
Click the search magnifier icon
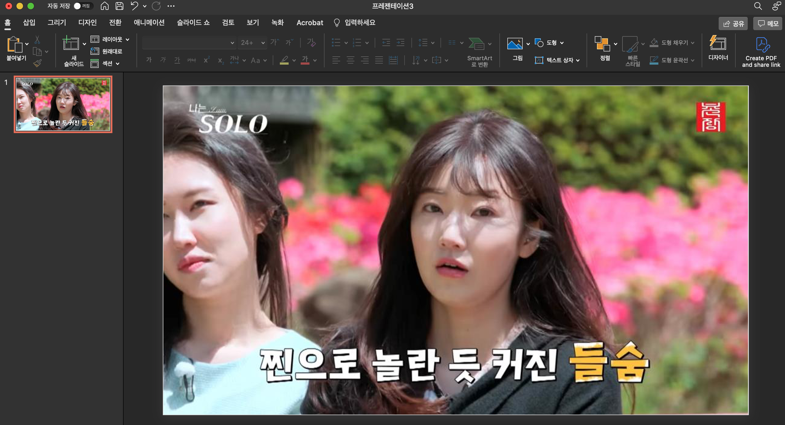pyautogui.click(x=758, y=6)
